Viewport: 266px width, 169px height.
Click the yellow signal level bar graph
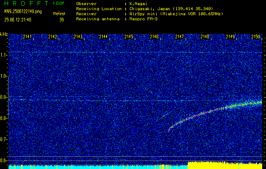pos(225,166)
